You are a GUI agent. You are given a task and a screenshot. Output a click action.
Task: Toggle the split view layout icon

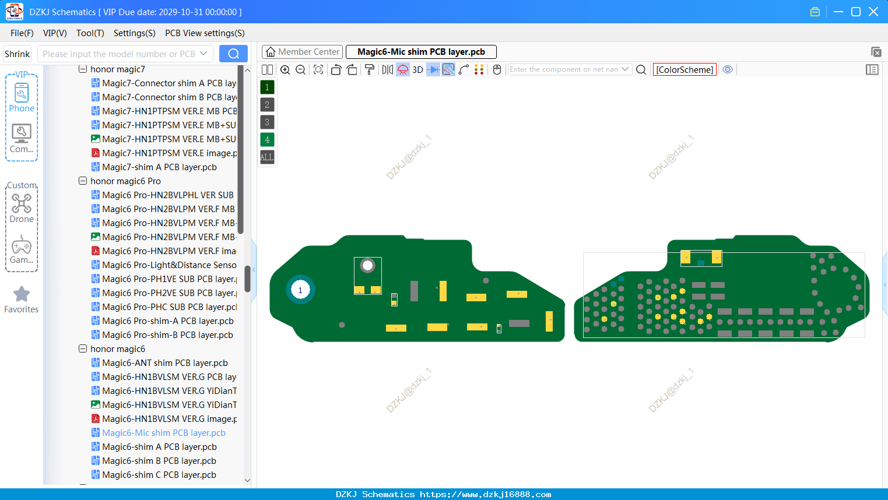click(x=267, y=70)
